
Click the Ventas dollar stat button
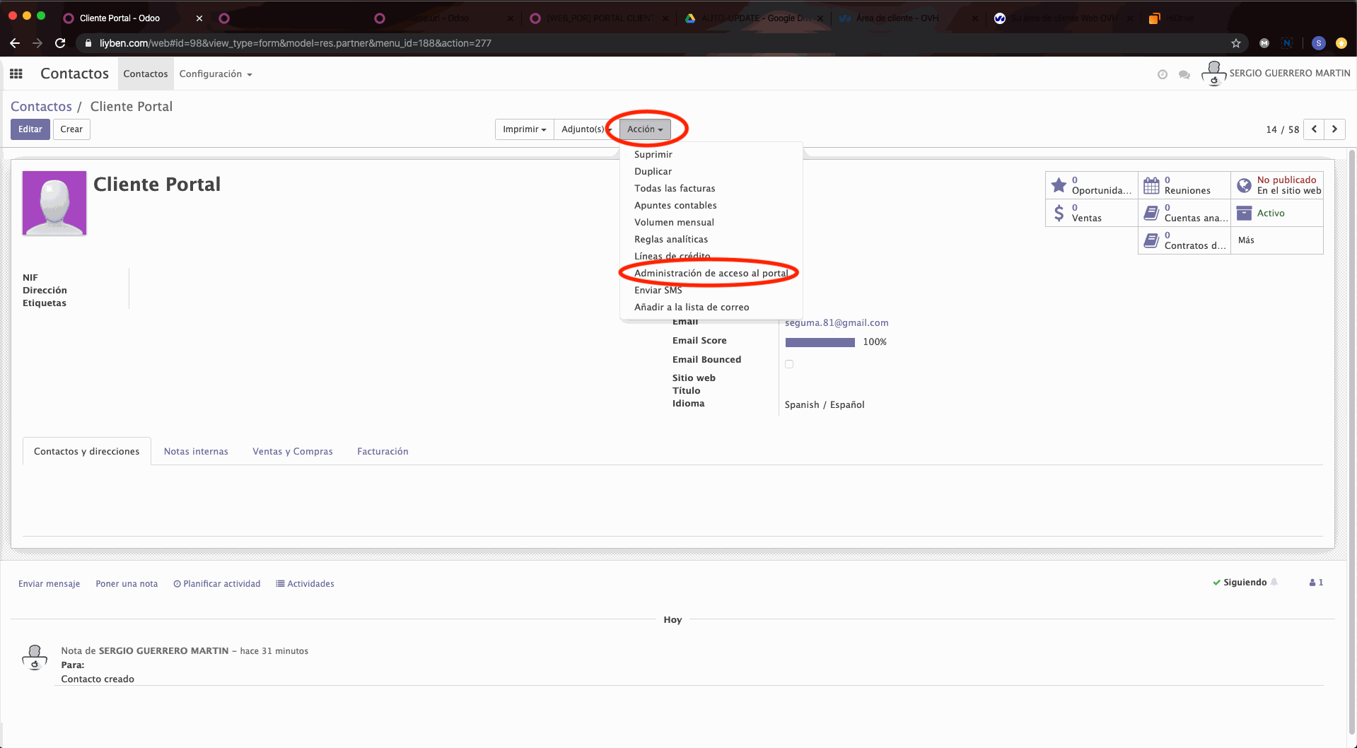(x=1091, y=213)
